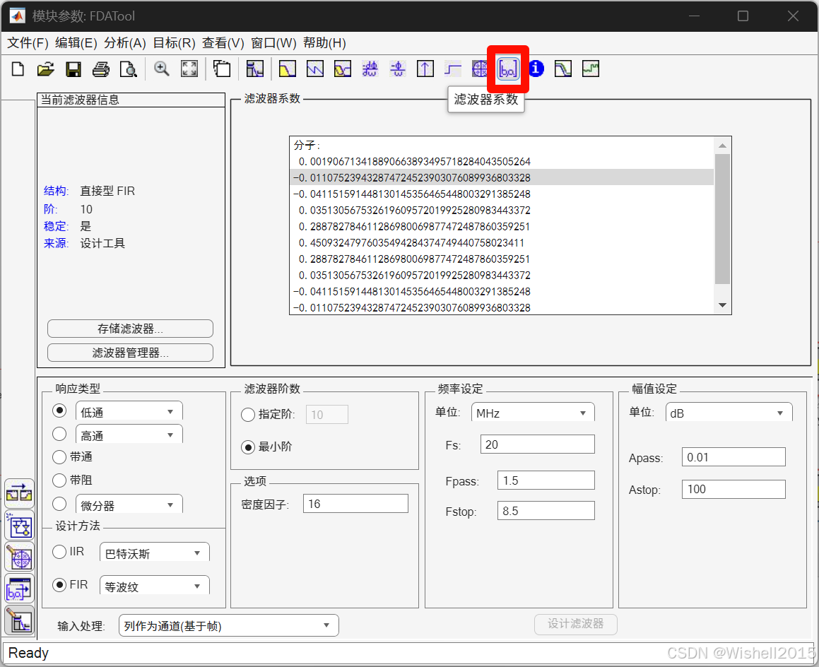Click the 存储滤波器... button
819x667 pixels.
tap(130, 329)
